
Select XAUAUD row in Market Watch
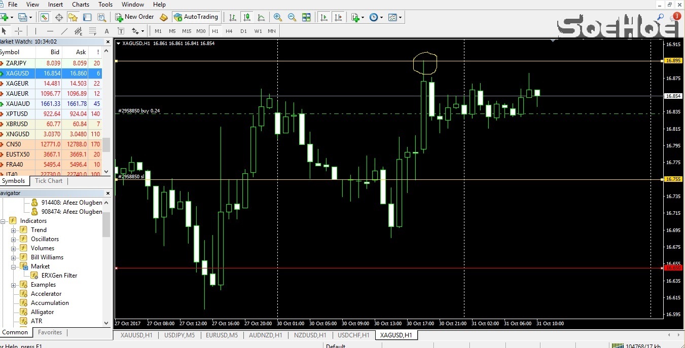coord(18,104)
